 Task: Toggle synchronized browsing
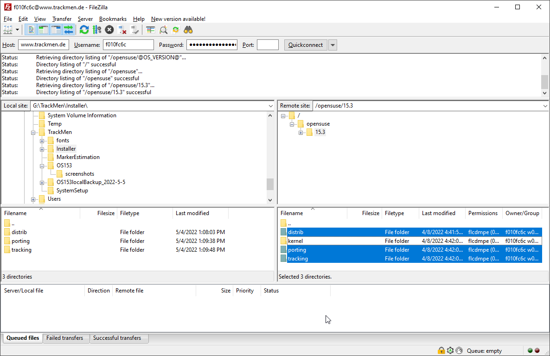pyautogui.click(x=176, y=29)
